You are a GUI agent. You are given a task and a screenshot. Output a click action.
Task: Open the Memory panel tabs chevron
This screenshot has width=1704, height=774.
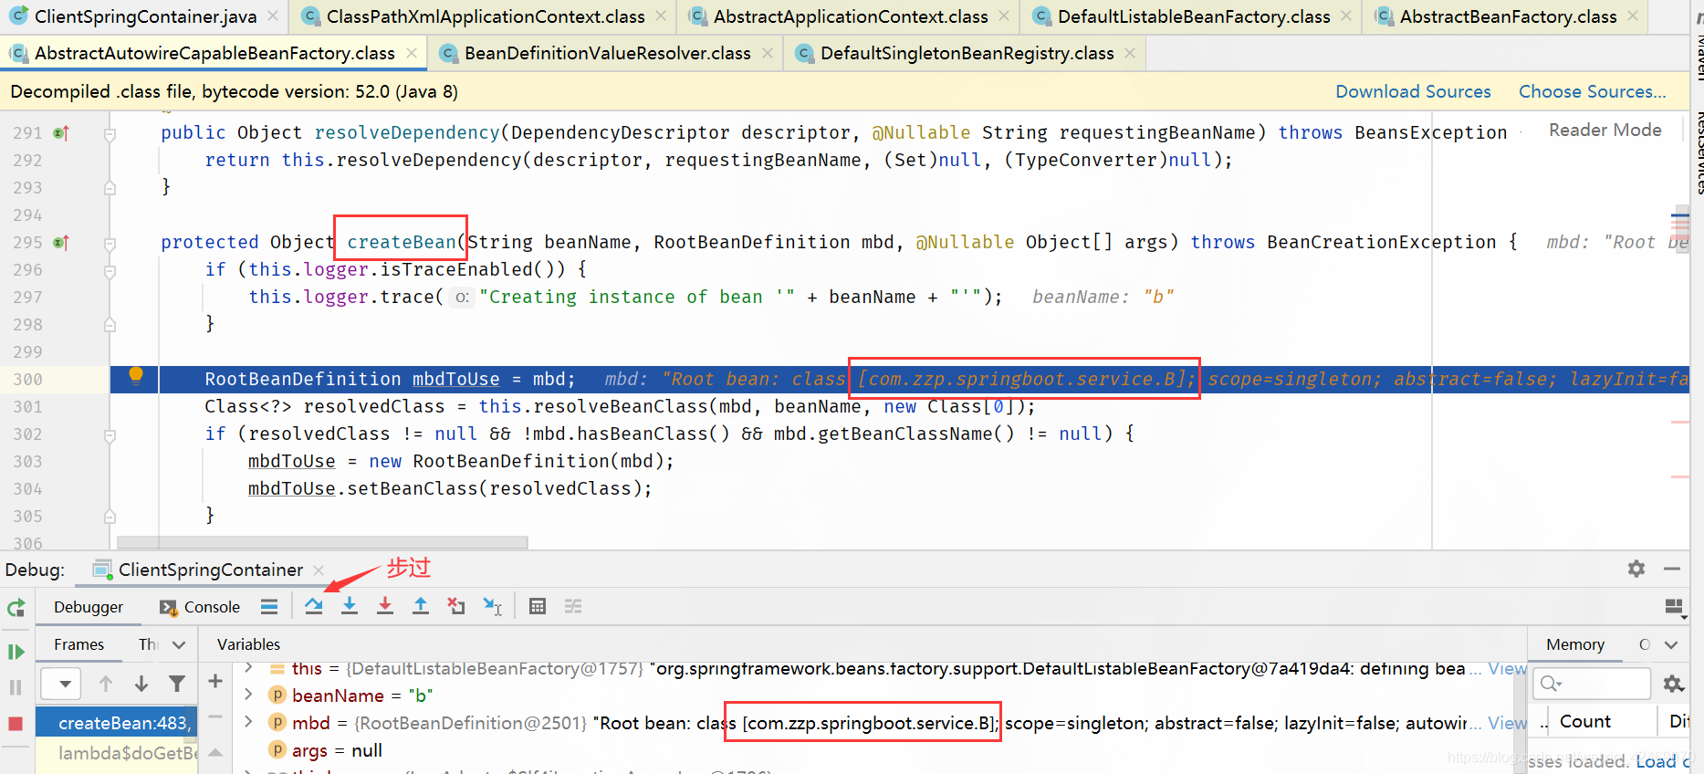[1671, 644]
